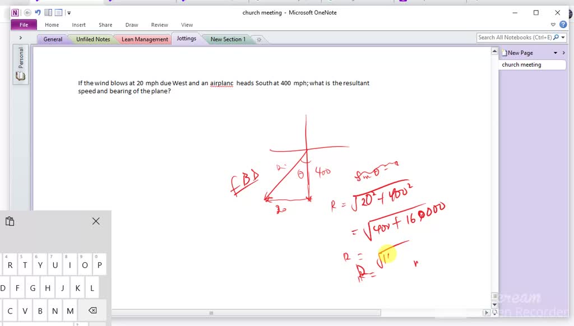Open the File menu
This screenshot has width=574, height=326.
click(23, 25)
